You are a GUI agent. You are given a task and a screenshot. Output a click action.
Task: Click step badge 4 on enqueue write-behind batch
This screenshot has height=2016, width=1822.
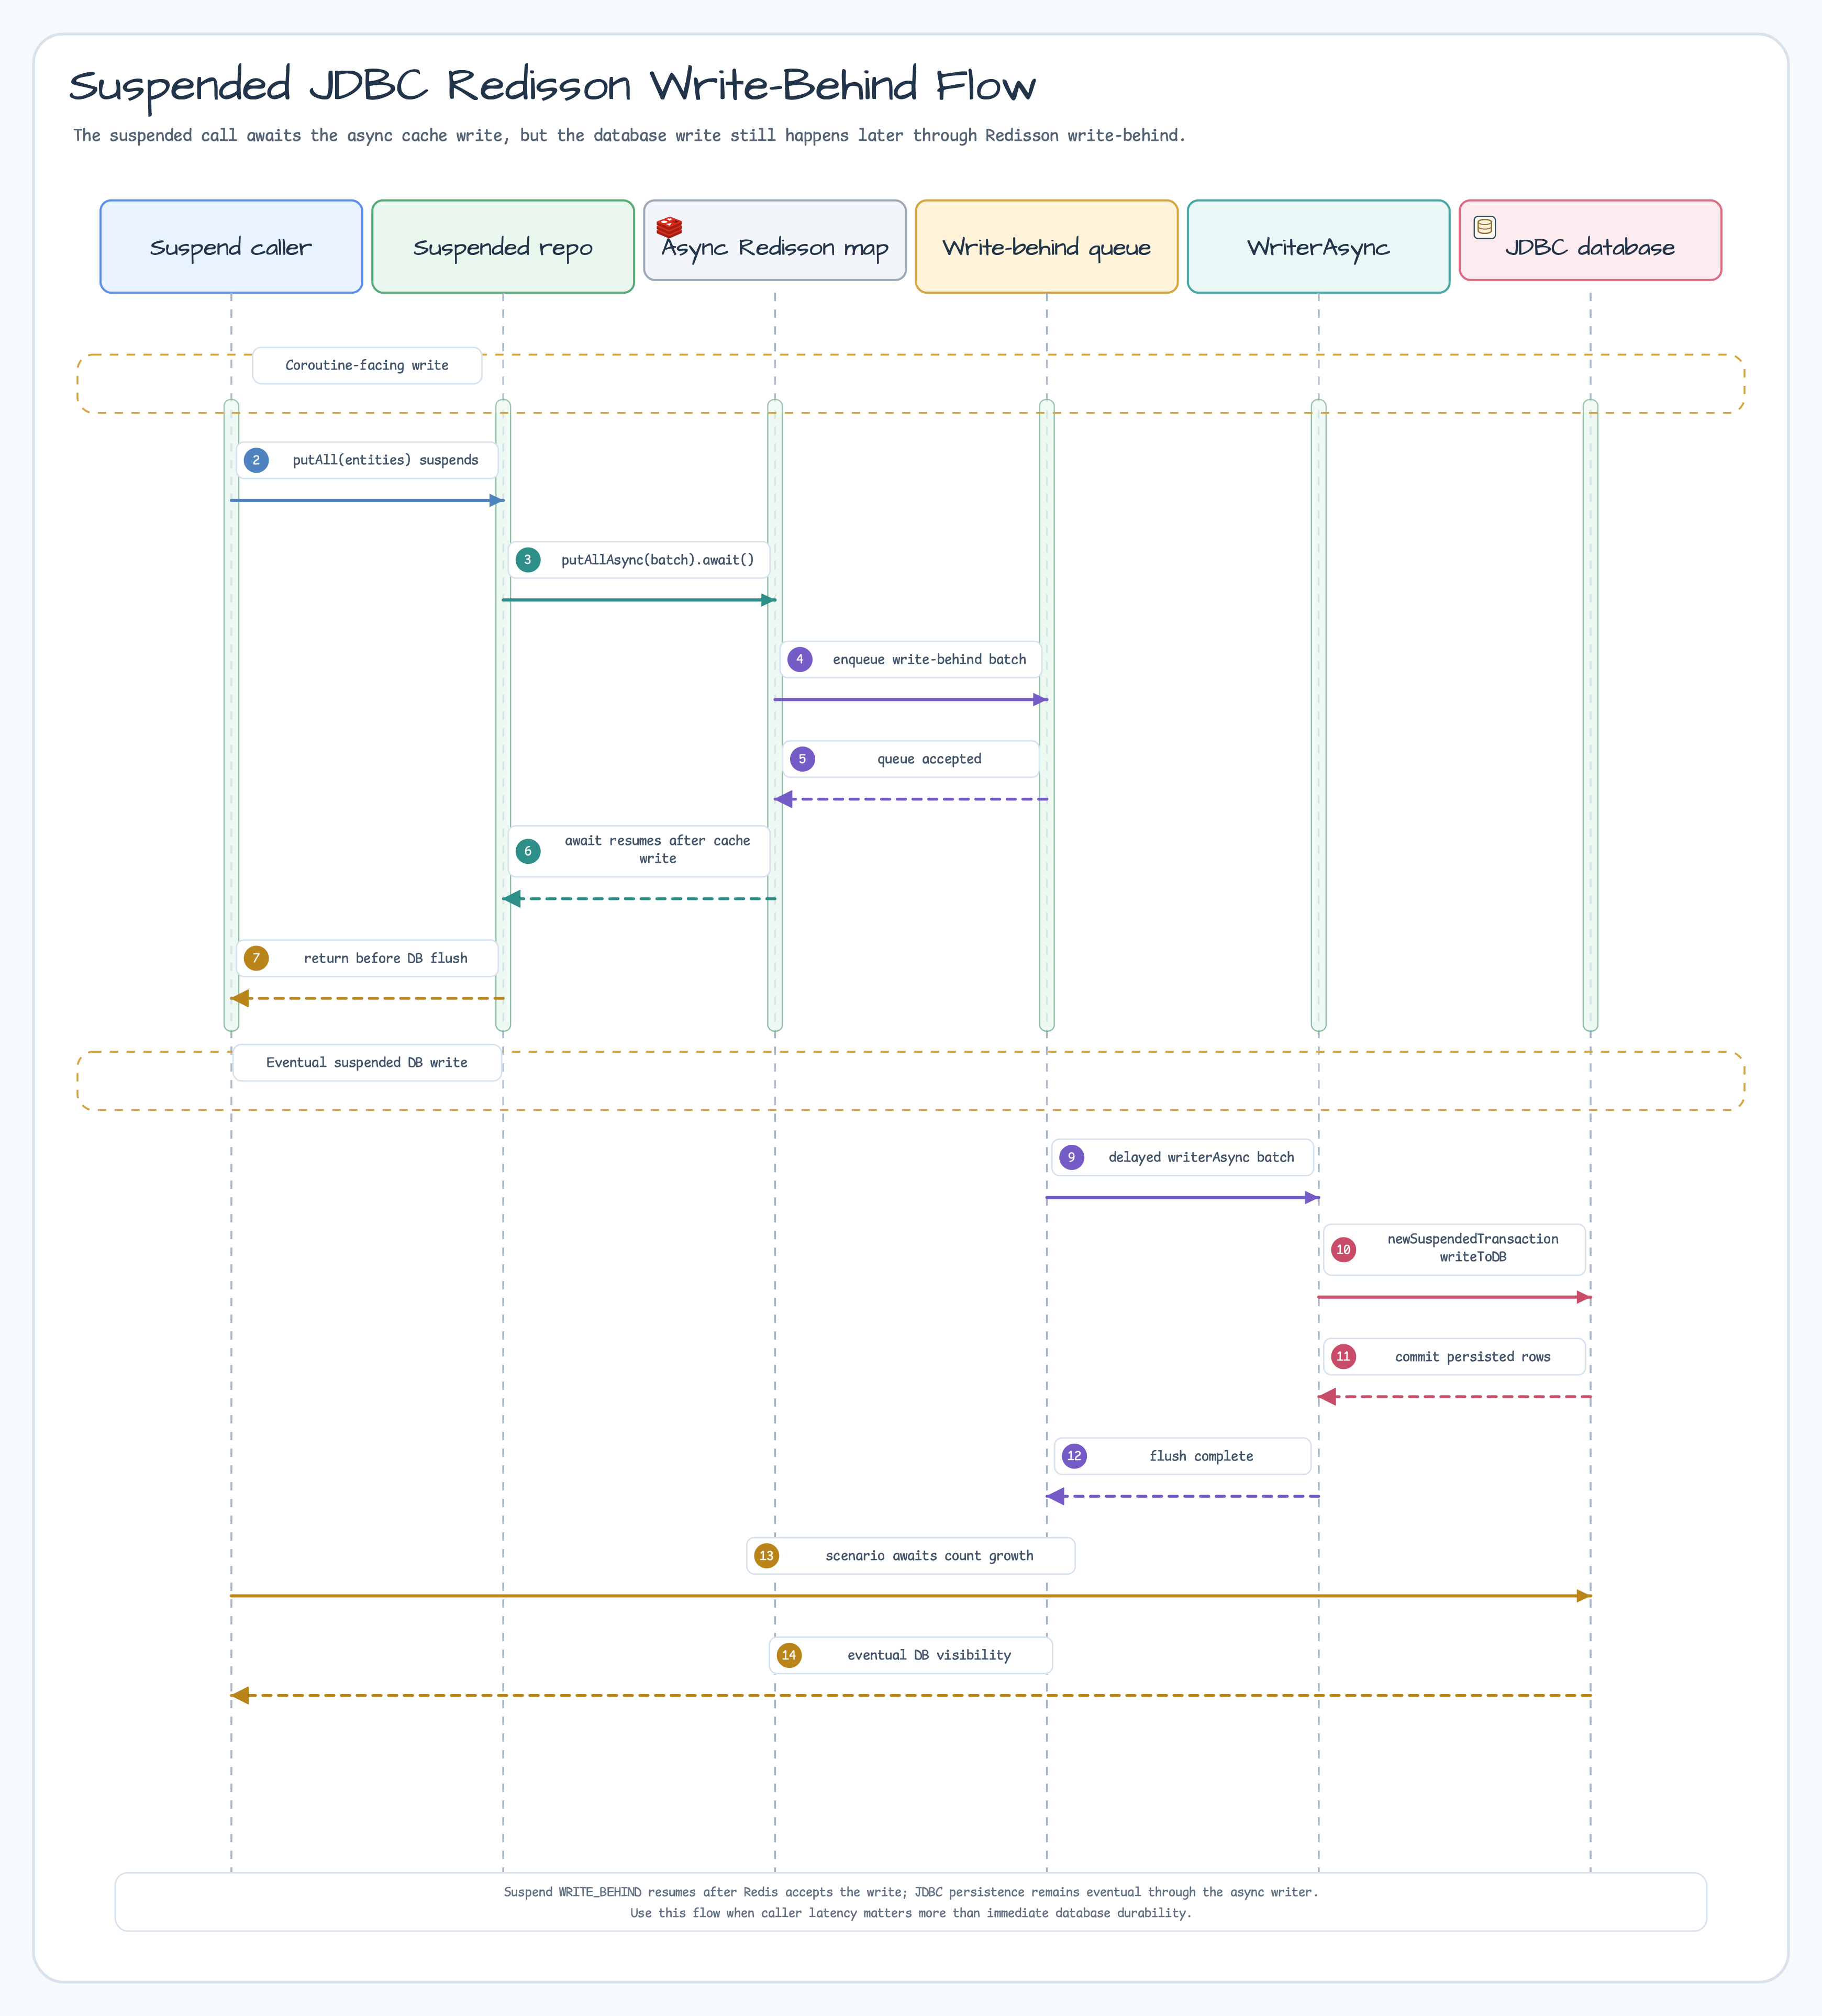coord(800,659)
